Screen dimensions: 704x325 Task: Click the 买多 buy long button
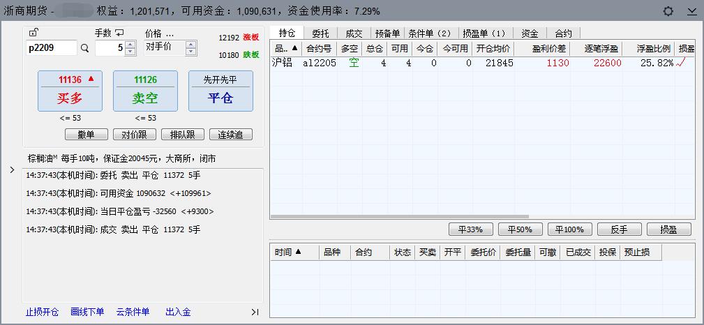tap(70, 91)
